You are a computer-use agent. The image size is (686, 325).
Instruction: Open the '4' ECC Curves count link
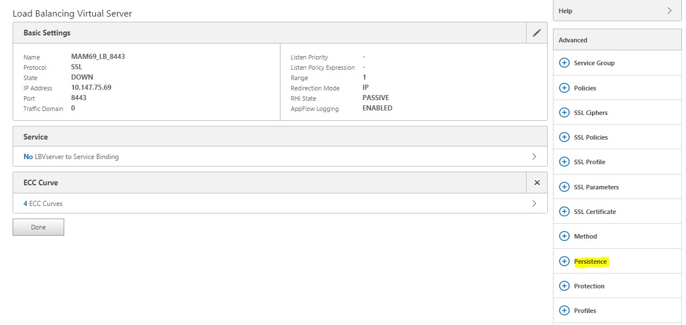click(x=25, y=203)
